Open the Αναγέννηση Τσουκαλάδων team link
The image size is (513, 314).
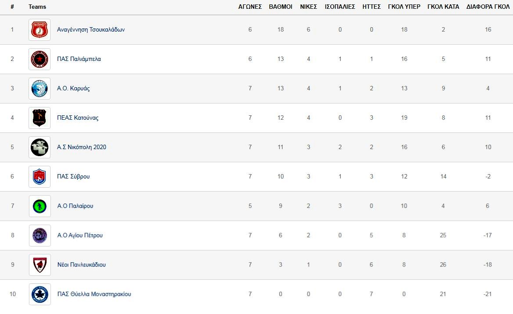coord(91,30)
